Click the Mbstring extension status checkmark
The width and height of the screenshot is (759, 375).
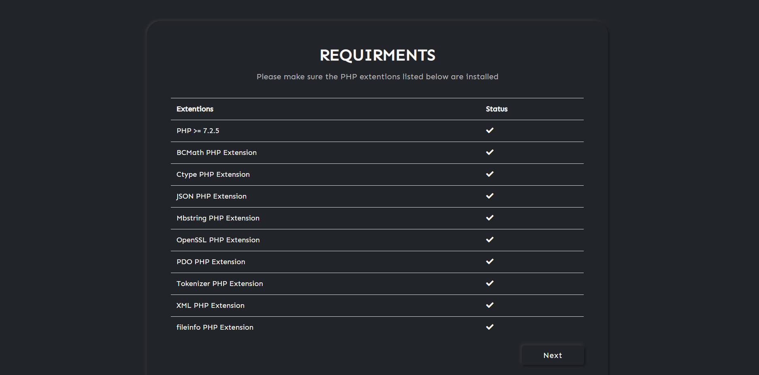(x=489, y=218)
